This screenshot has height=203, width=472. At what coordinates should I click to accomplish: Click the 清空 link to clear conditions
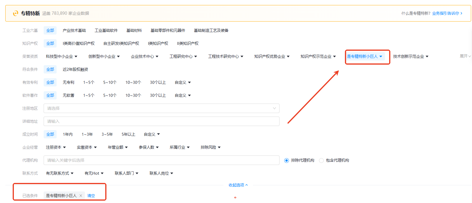91,196
